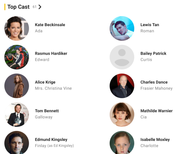Open Edmund Kingsley's profile picture
The image size is (176, 154).
[17, 142]
